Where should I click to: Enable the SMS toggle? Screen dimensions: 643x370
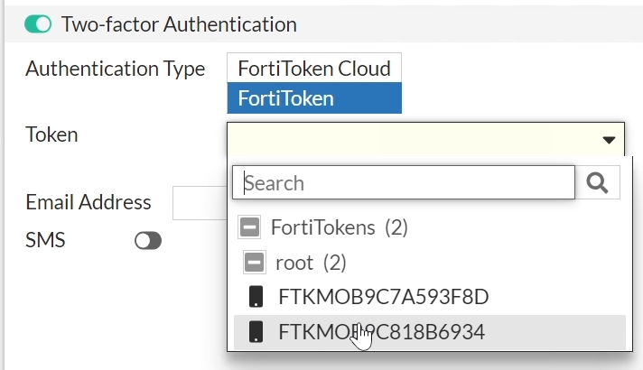coord(148,241)
